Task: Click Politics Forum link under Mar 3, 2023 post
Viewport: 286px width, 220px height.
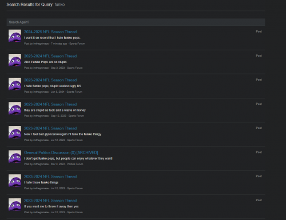Action: (75, 164)
